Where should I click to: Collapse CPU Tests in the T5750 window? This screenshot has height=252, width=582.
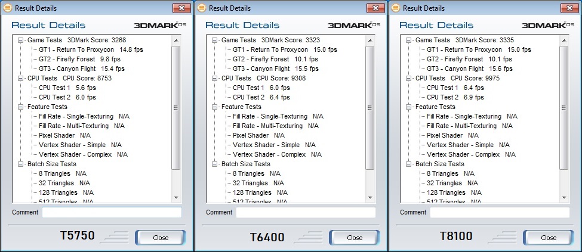click(x=20, y=78)
